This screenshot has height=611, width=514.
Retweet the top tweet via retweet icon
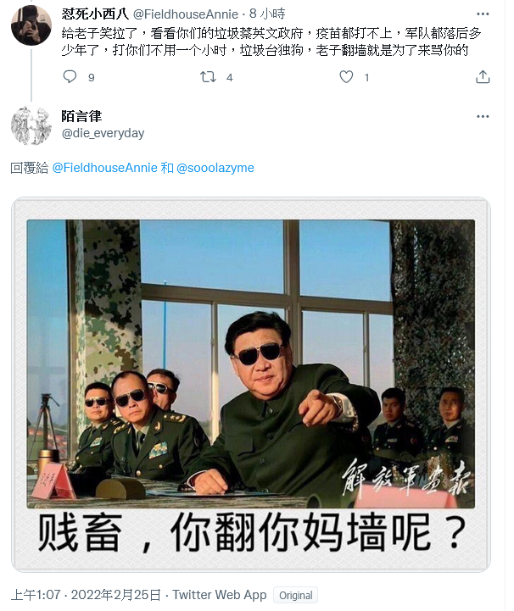point(208,77)
